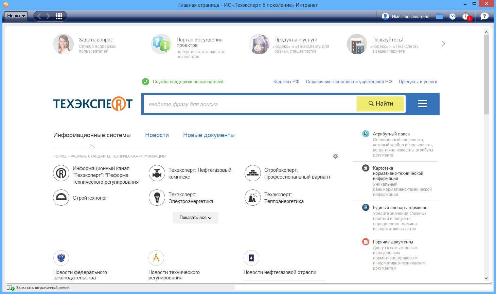
Task: Open Картотека нормативно-технической информации icon
Action: click(366, 168)
